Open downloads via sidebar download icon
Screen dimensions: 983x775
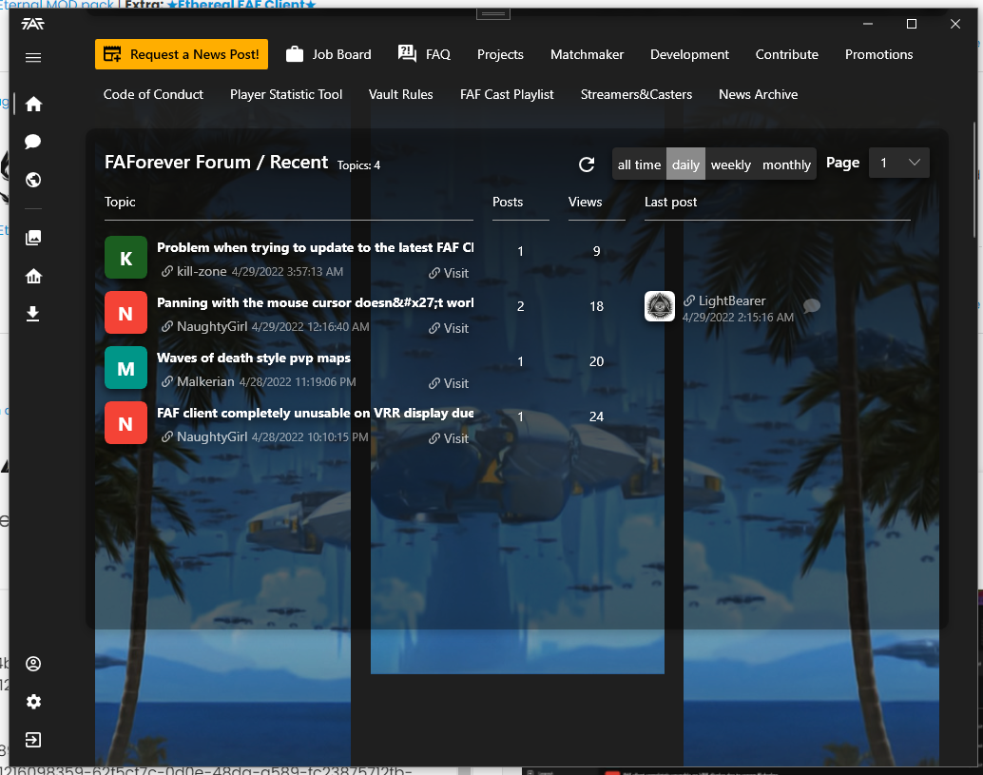(x=33, y=314)
